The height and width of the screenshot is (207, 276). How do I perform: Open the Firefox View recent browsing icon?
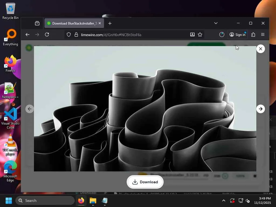pyautogui.click(x=37, y=23)
